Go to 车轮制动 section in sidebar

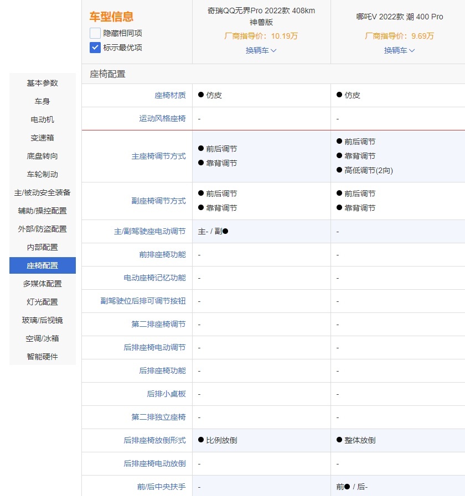coord(43,174)
